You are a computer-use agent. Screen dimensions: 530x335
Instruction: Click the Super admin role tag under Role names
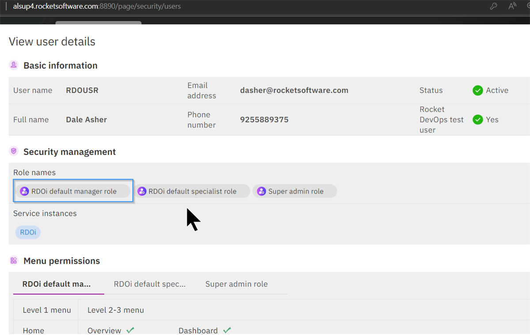tap(295, 191)
